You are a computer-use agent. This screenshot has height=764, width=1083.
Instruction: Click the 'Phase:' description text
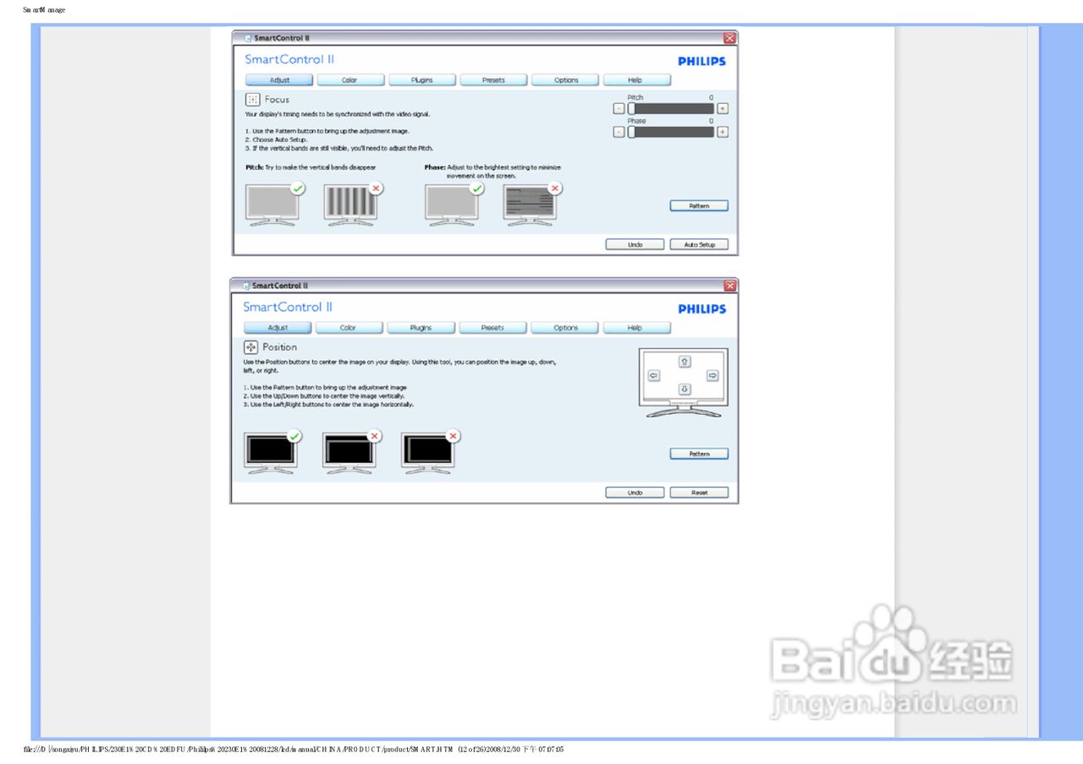click(492, 172)
